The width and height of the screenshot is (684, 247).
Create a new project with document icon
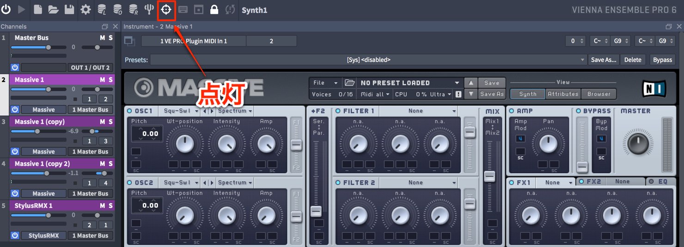(38, 9)
